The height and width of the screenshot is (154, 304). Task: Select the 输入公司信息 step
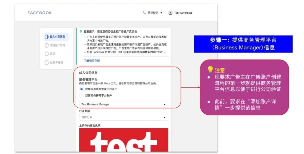click(x=56, y=37)
